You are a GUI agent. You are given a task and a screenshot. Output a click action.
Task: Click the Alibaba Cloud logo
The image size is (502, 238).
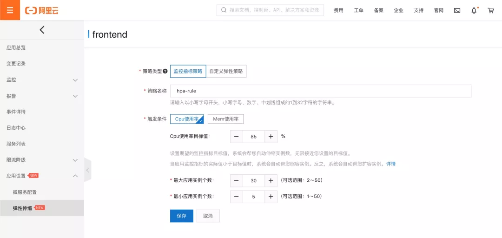(42, 11)
